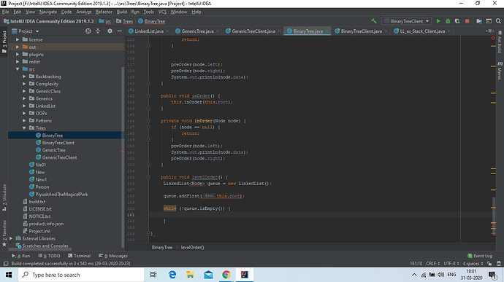Screen dimensions: 504x282
Task: Collapse the src folder
Action: coord(18,69)
